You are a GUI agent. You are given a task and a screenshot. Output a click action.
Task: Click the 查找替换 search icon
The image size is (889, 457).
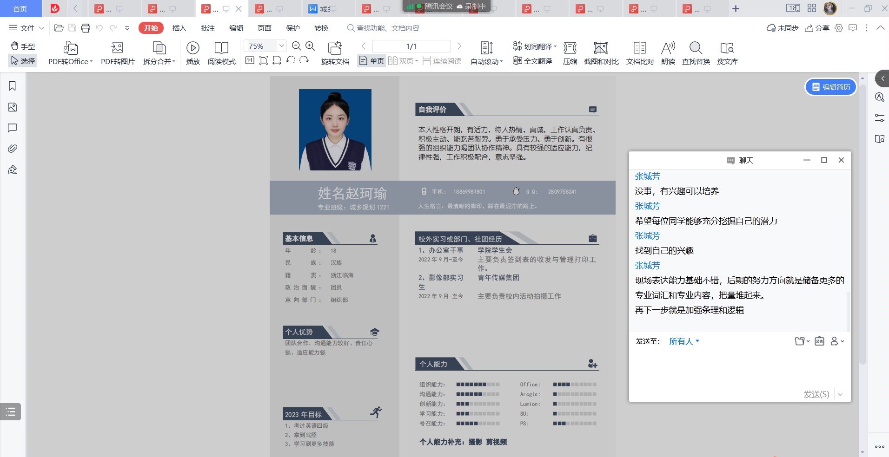click(696, 53)
